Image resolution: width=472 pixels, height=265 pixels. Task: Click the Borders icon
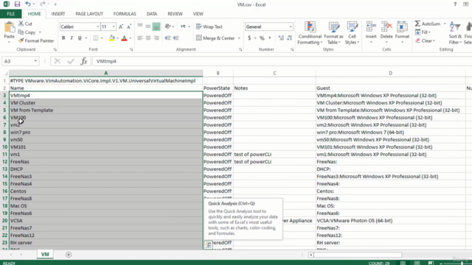pos(95,38)
